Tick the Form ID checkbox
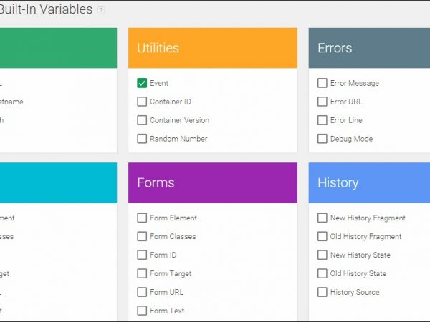Viewport: 430px width, 322px height. click(x=142, y=255)
